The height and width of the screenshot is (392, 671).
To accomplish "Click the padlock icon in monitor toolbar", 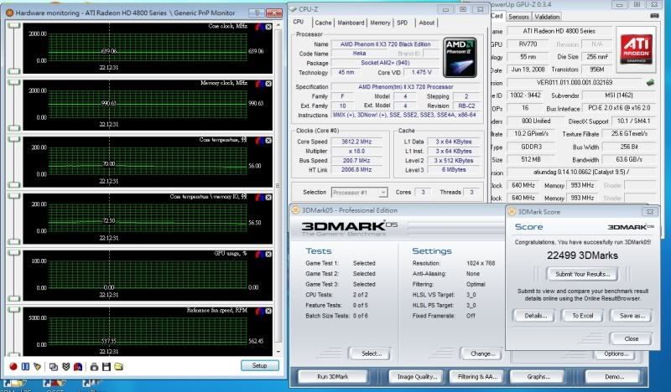I will 94,366.
